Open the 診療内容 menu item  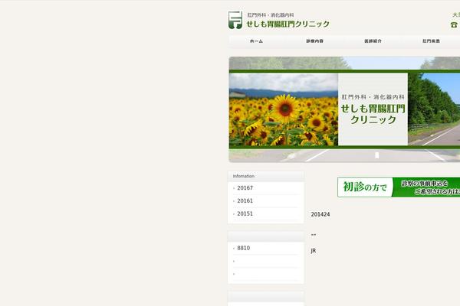(x=315, y=41)
